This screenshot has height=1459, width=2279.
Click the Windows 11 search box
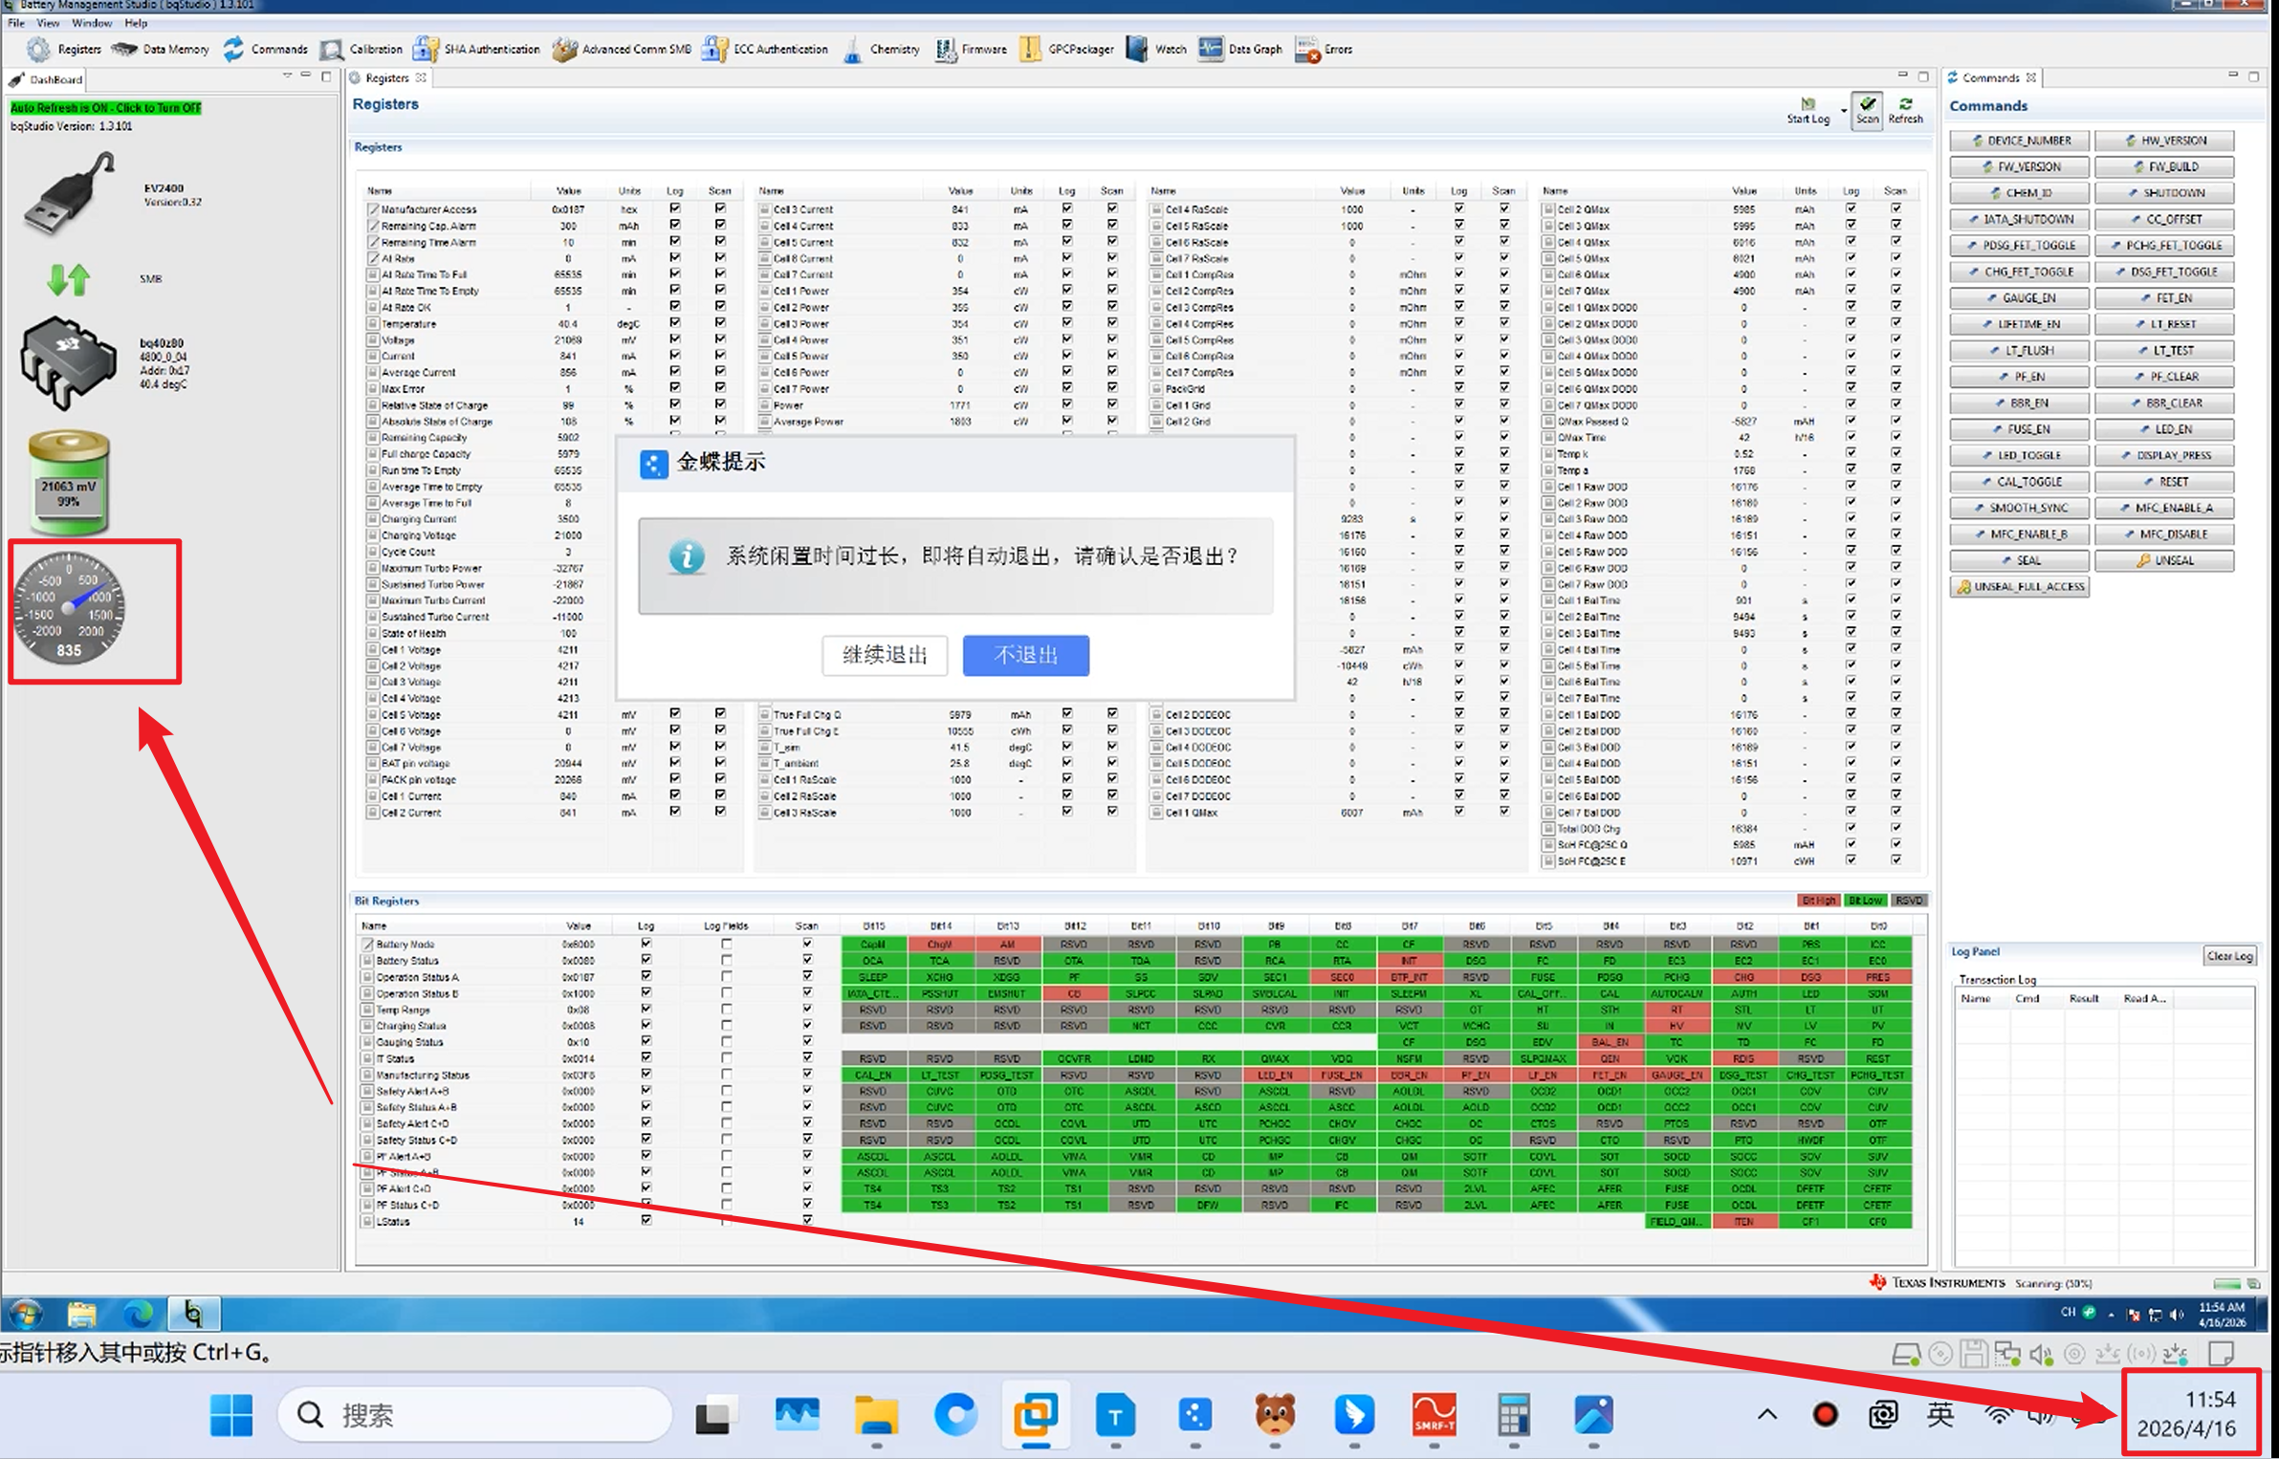(x=474, y=1414)
